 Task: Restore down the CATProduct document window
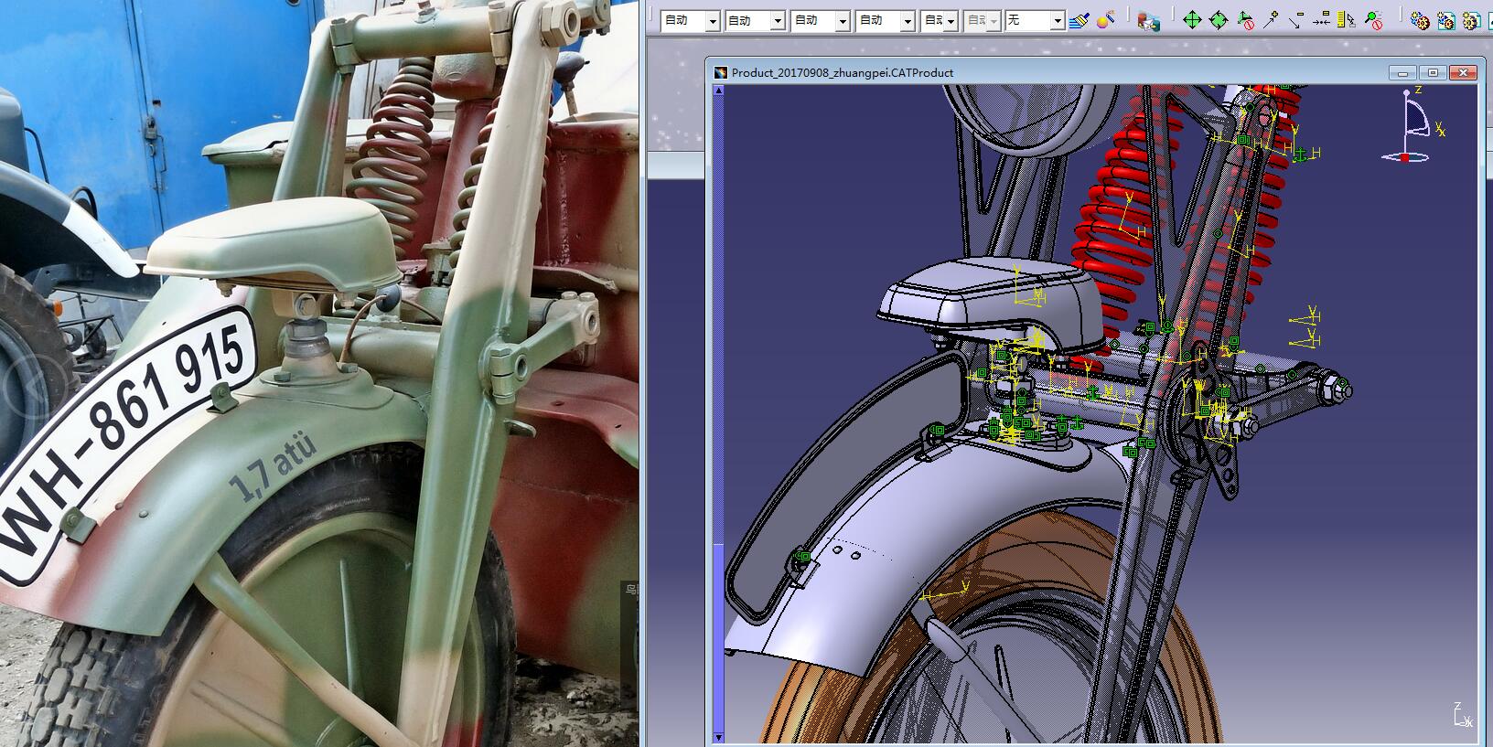[x=1434, y=72]
